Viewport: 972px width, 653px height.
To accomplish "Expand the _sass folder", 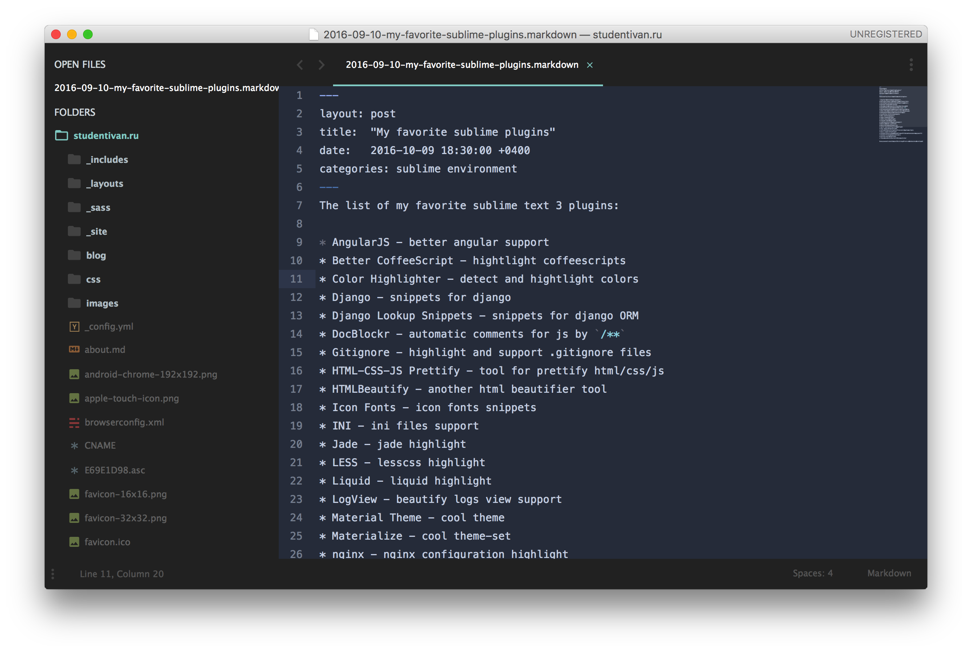I will point(98,208).
